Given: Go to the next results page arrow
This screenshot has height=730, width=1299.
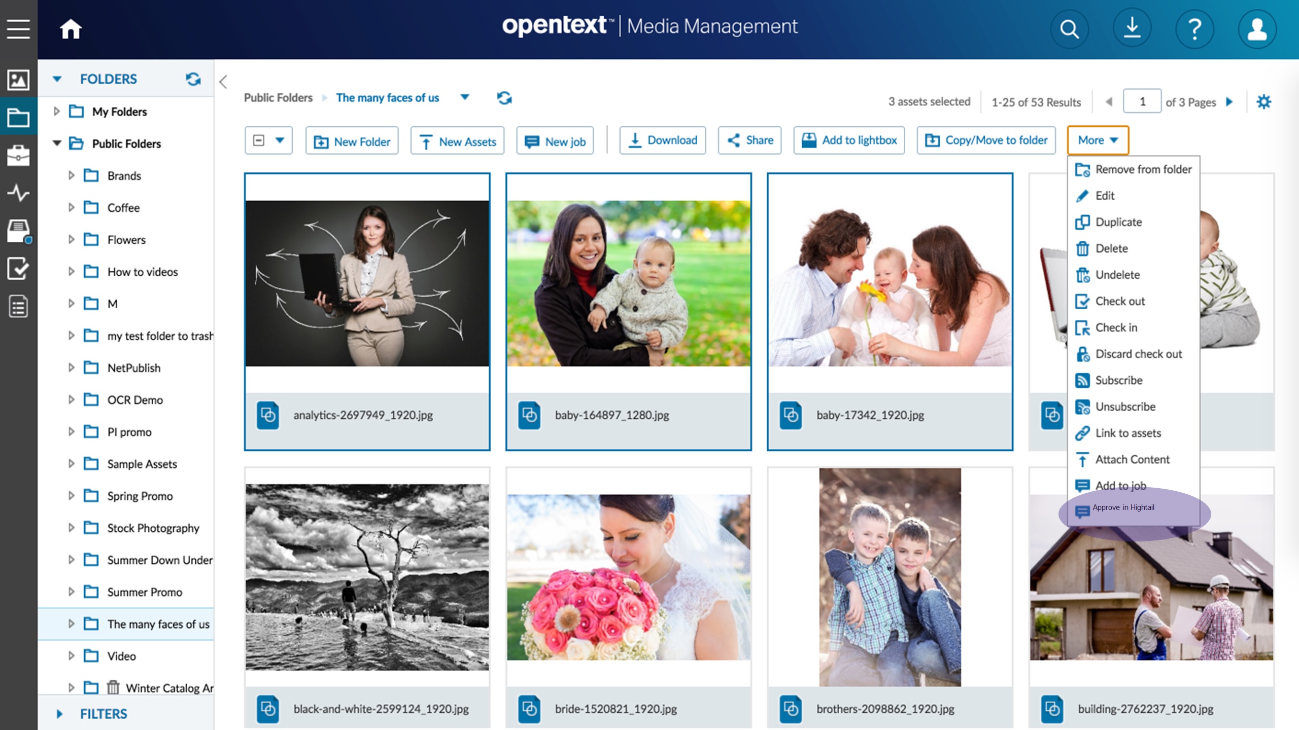Looking at the screenshot, I should coord(1229,102).
